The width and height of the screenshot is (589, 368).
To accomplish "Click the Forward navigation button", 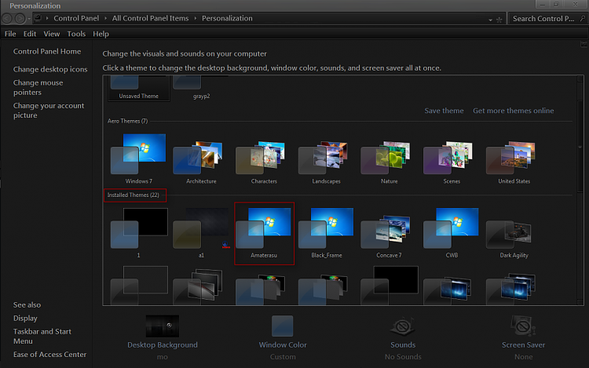I will [20, 18].
